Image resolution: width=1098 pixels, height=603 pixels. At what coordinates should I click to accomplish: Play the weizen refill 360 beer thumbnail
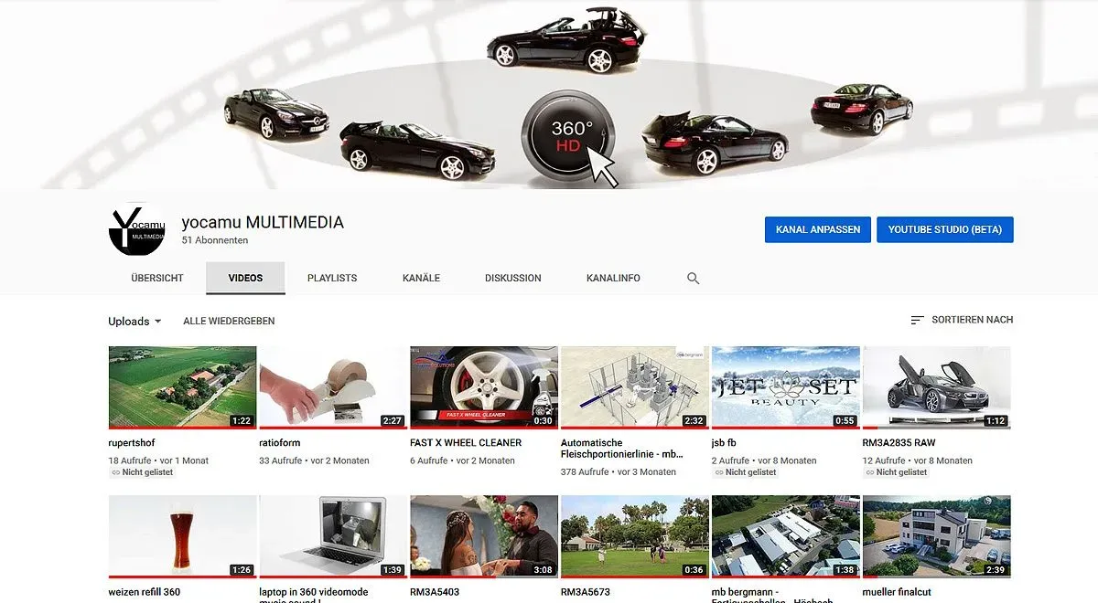pyautogui.click(x=182, y=536)
